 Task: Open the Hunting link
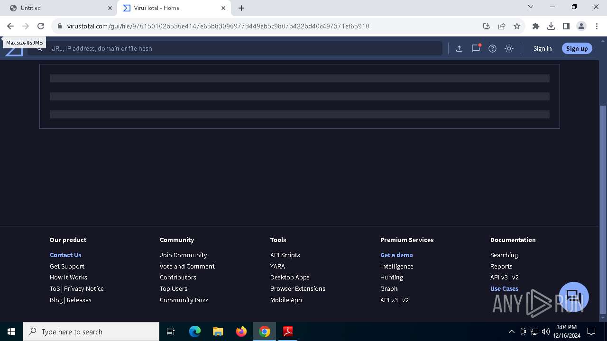tap(392, 277)
